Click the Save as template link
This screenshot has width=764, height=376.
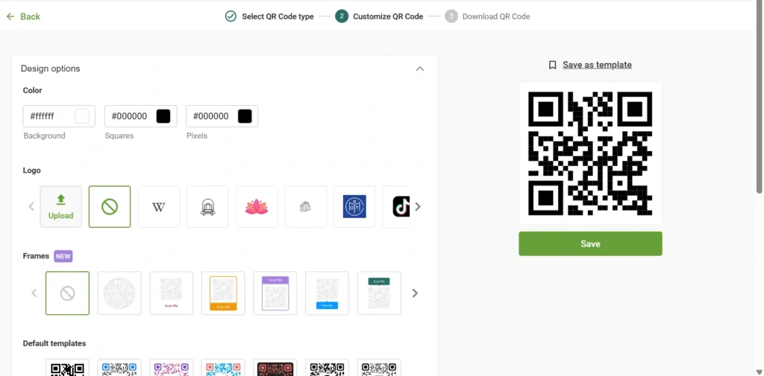pos(597,65)
